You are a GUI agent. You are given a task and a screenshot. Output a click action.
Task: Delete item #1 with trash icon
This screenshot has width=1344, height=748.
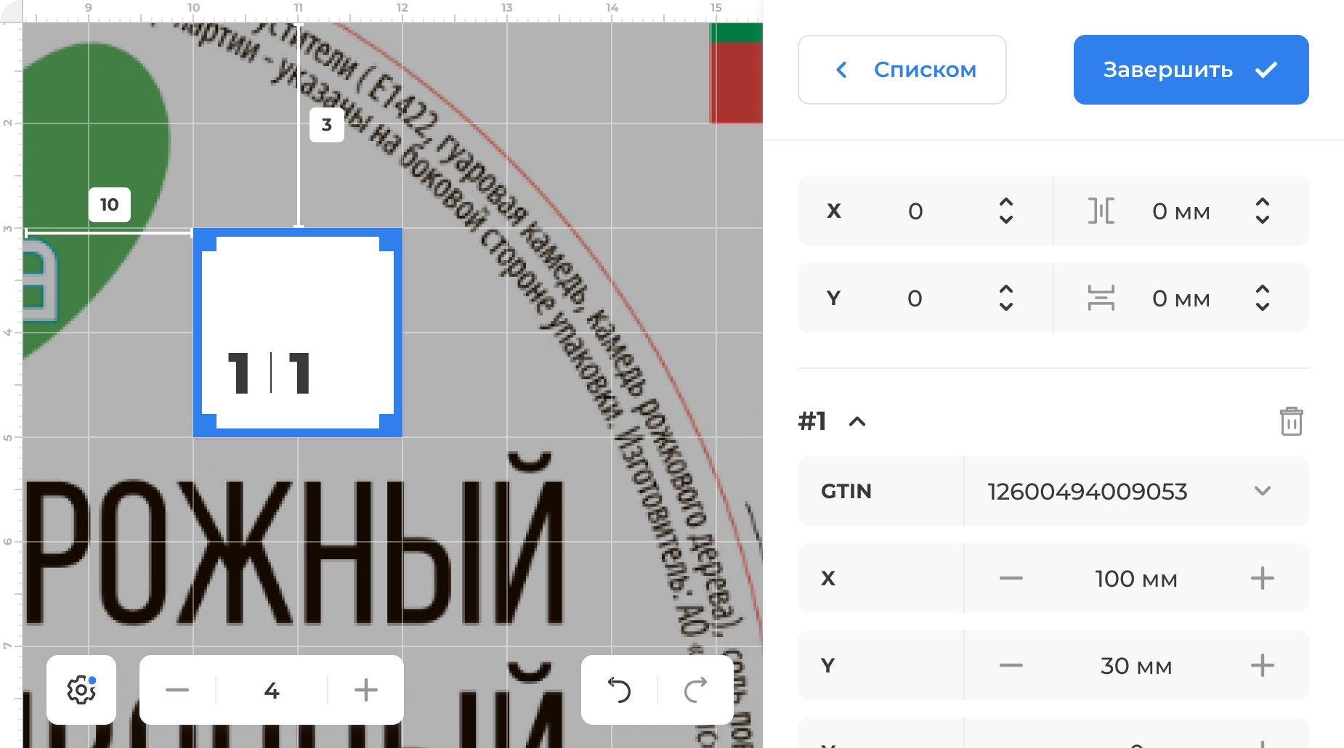1292,421
